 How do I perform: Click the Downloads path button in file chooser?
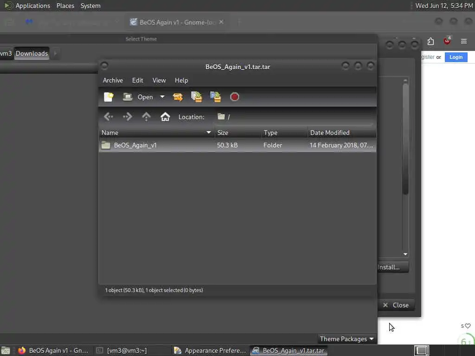[x=32, y=54]
